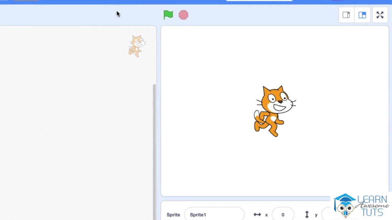
Task: Click the Sprite1 name input field
Action: coord(214,215)
